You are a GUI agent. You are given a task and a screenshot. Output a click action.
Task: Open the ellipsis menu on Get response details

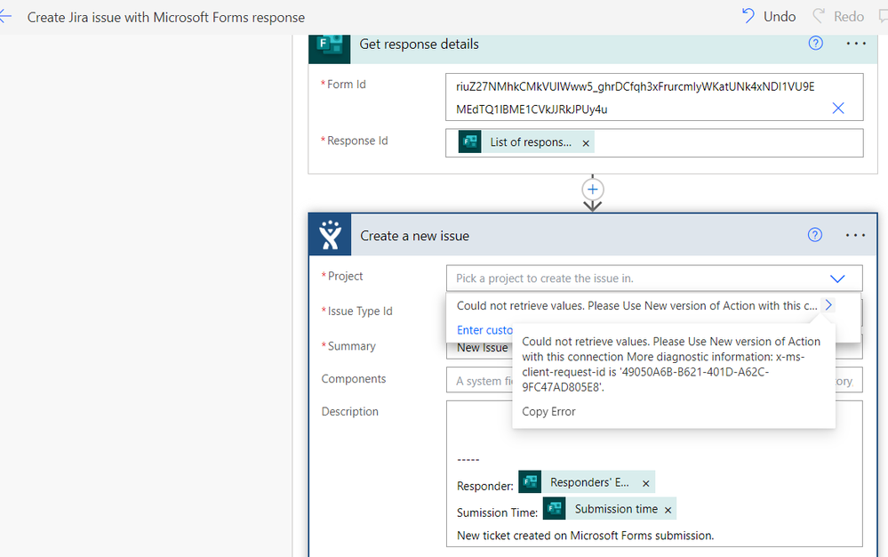tap(855, 43)
